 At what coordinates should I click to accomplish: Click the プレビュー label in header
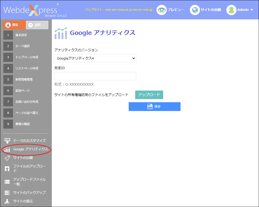pos(176,10)
